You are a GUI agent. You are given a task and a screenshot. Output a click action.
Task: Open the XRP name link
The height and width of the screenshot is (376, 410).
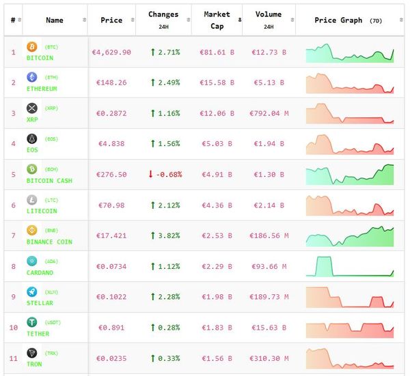(32, 119)
